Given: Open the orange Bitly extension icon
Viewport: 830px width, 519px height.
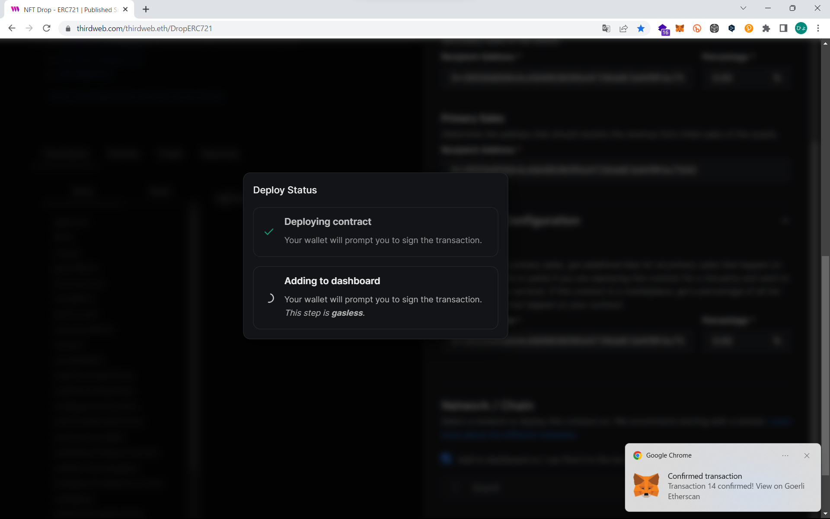Looking at the screenshot, I should point(697,29).
